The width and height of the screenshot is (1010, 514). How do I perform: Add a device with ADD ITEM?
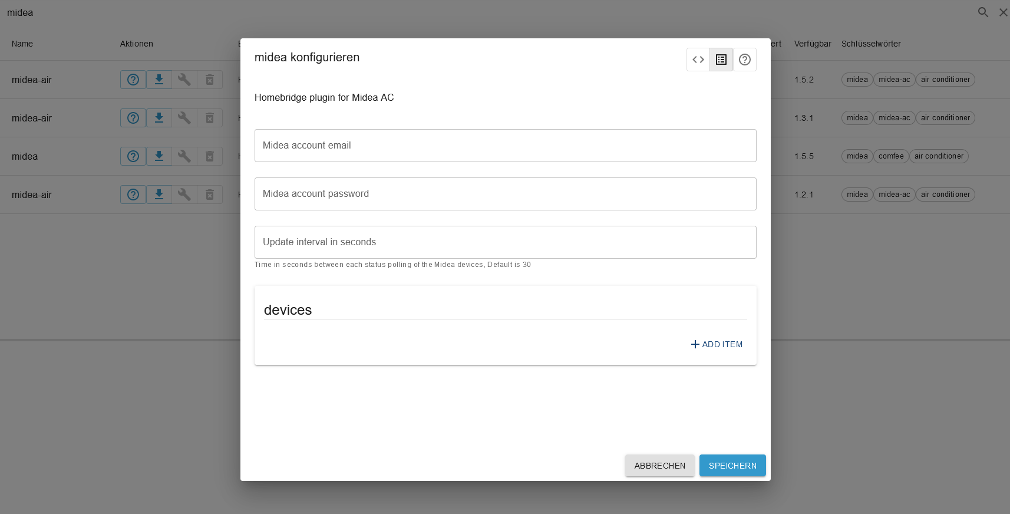[x=717, y=344]
